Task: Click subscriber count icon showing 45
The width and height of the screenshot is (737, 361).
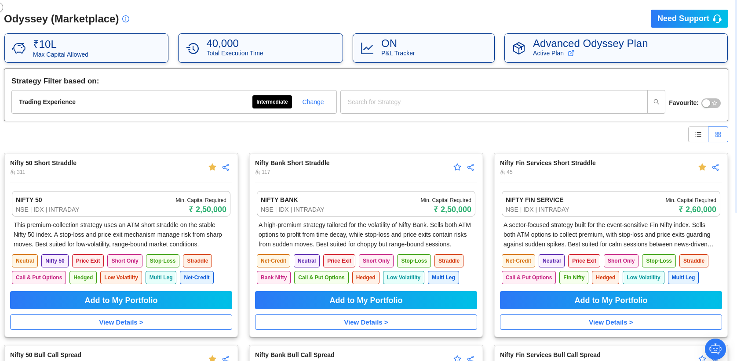Action: [x=503, y=172]
